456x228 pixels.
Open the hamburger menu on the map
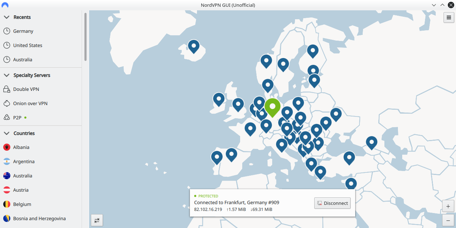click(449, 17)
